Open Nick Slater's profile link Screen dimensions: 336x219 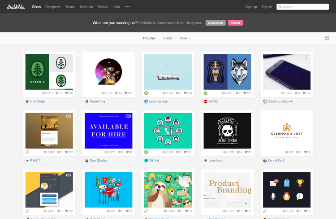coord(38,101)
